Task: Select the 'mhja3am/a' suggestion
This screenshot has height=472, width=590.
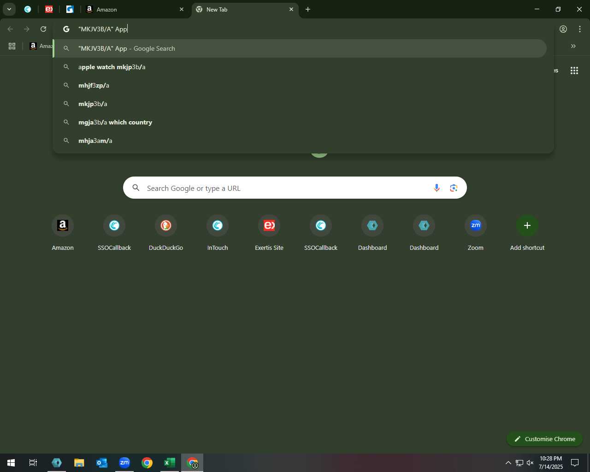Action: pos(301,141)
